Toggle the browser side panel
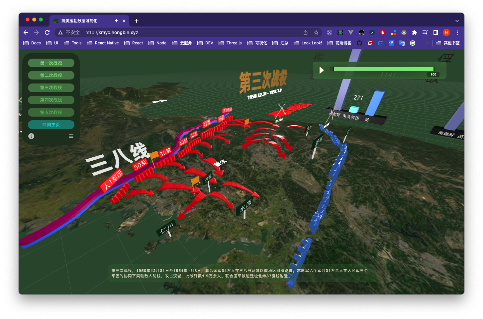The image size is (483, 319). click(x=436, y=32)
